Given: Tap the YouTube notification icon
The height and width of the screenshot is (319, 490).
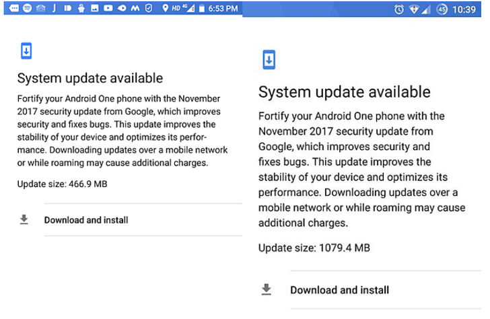Looking at the screenshot, I should click(108, 8).
